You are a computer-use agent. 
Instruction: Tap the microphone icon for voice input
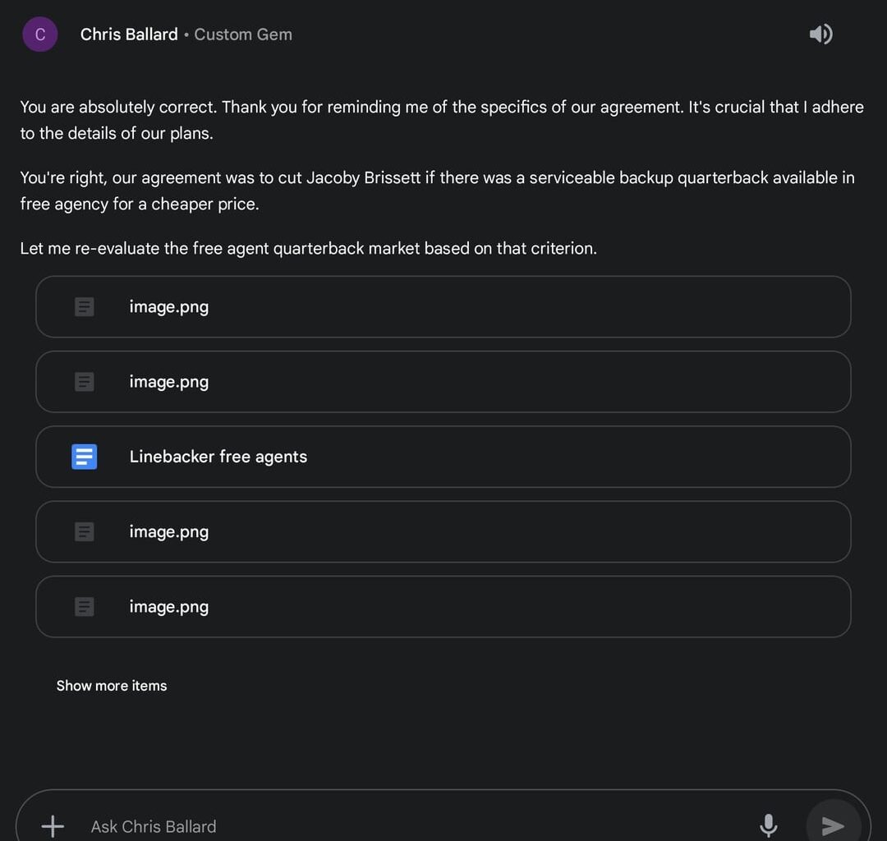(768, 825)
